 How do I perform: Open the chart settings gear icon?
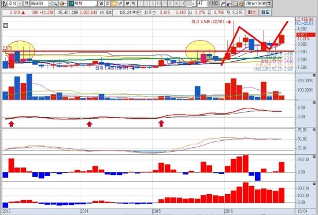click(241, 3)
